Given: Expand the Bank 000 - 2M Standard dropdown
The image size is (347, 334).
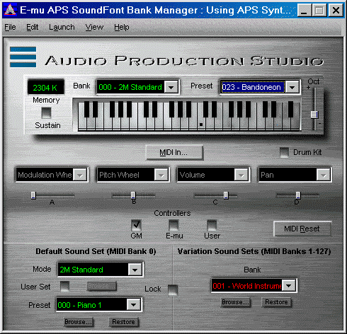Looking at the screenshot, I should coord(171,87).
